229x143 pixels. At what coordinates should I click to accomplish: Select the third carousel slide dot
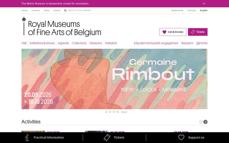(x=114, y=112)
